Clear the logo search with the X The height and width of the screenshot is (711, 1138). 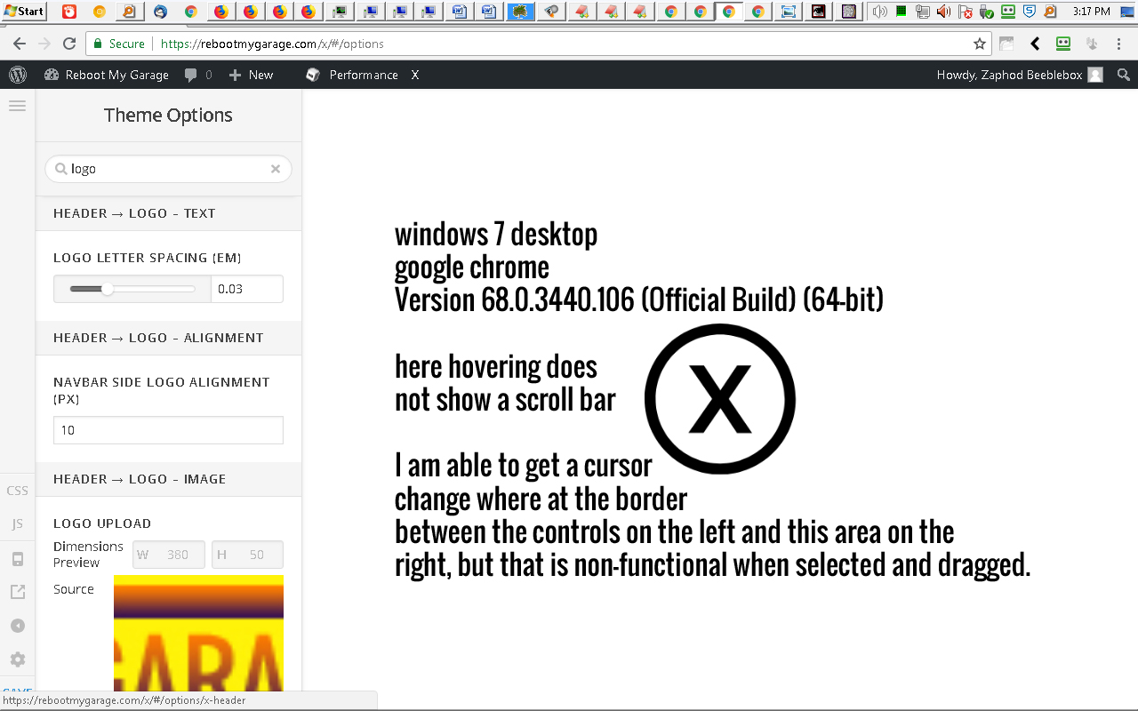pos(276,169)
